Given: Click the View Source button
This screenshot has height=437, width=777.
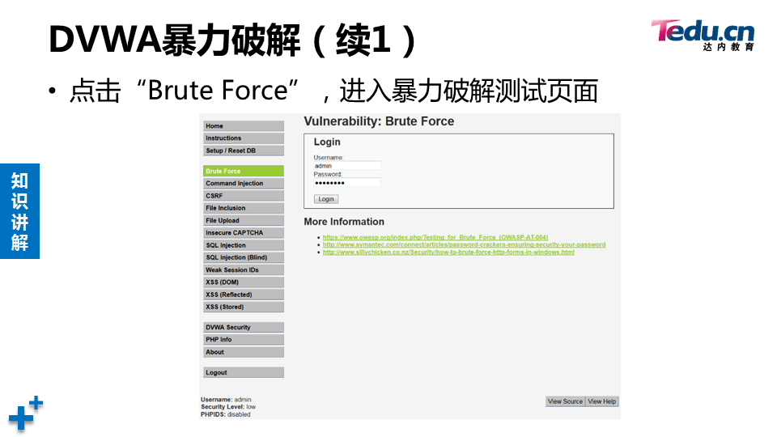Looking at the screenshot, I should pyautogui.click(x=566, y=402).
